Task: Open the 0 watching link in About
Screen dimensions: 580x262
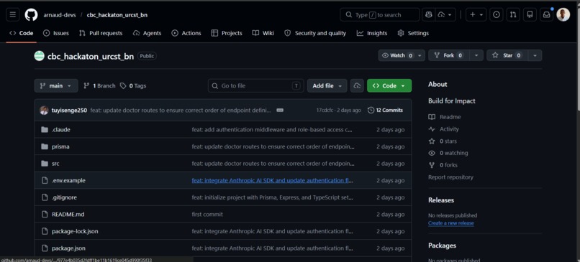Action: [448, 153]
